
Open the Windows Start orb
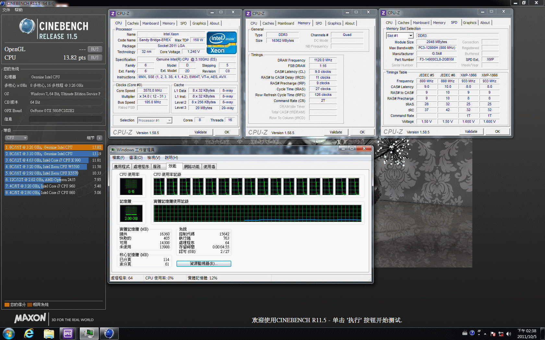click(x=9, y=334)
